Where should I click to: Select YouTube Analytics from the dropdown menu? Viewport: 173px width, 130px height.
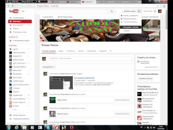point(130,22)
